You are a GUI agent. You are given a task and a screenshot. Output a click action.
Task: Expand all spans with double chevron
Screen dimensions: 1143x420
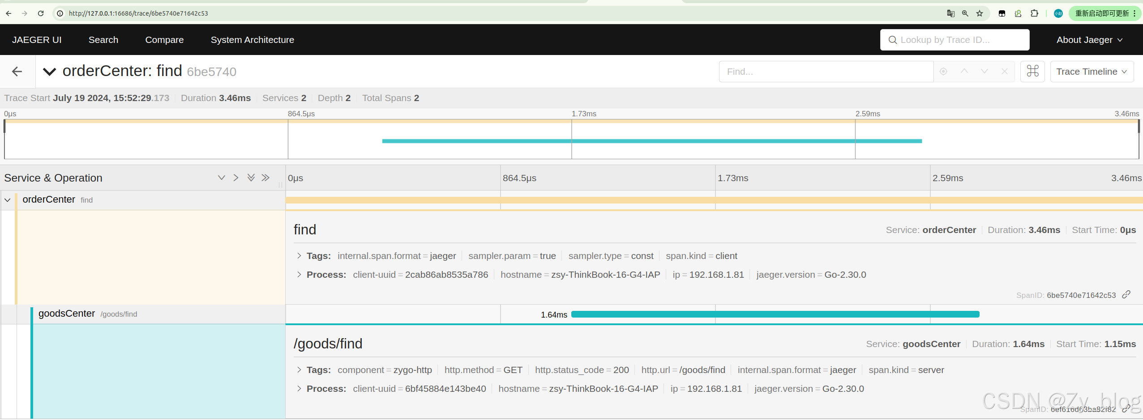251,178
